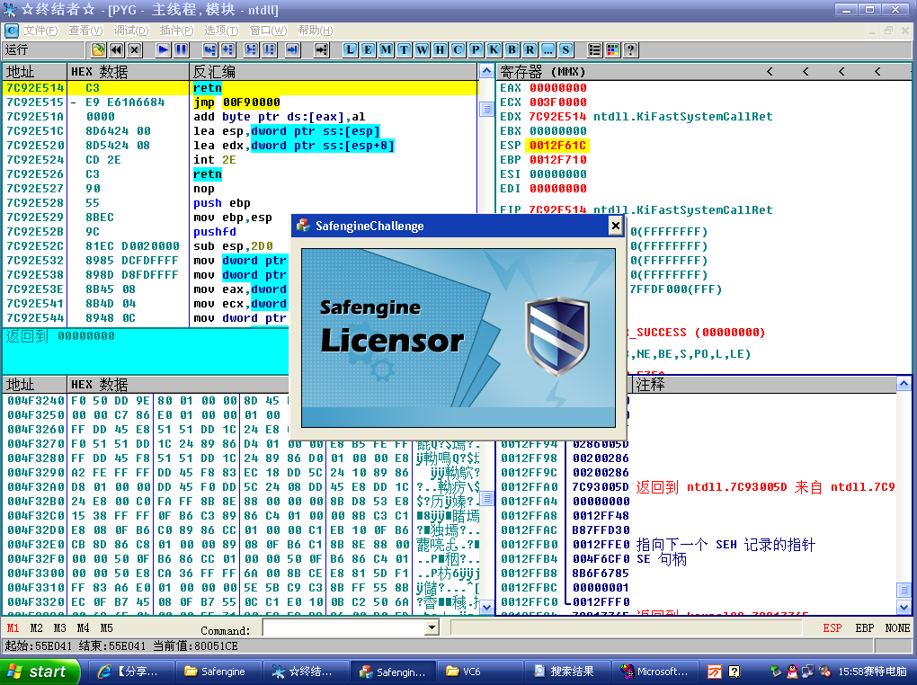Viewport: 917px width, 685px height.
Task: Open the 帮助(H) menu
Action: (x=316, y=31)
